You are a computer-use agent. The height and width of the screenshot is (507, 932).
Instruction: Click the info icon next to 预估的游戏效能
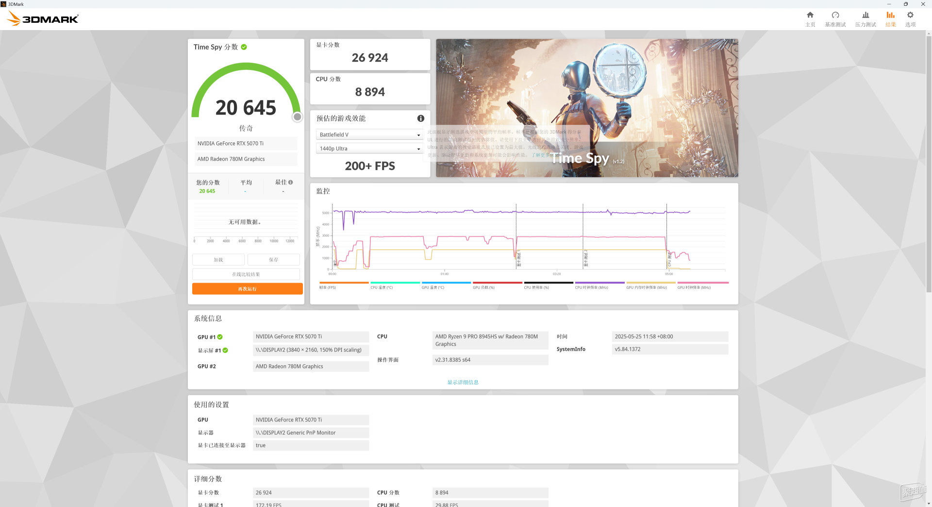[421, 118]
